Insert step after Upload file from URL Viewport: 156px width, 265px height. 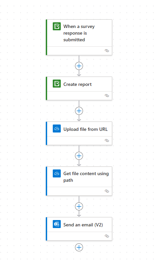pyautogui.click(x=79, y=156)
